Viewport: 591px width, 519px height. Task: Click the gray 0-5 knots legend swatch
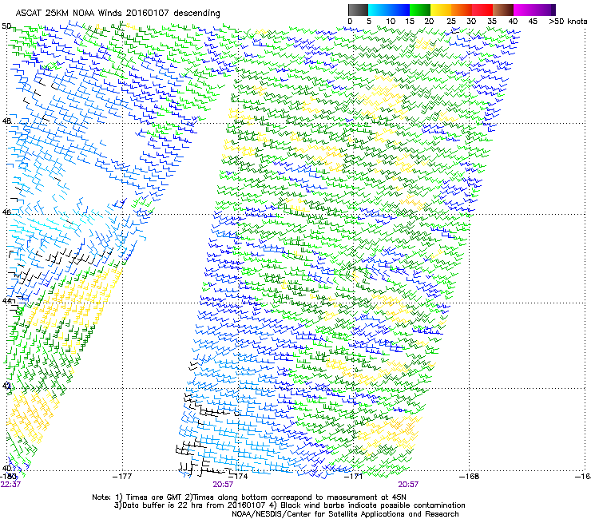(358, 10)
